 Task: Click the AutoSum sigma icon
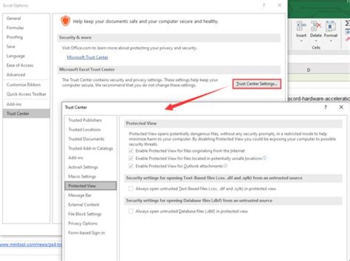[347, 23]
